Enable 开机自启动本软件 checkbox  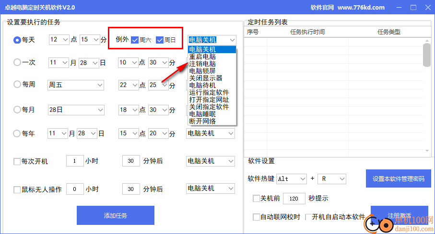point(307,217)
